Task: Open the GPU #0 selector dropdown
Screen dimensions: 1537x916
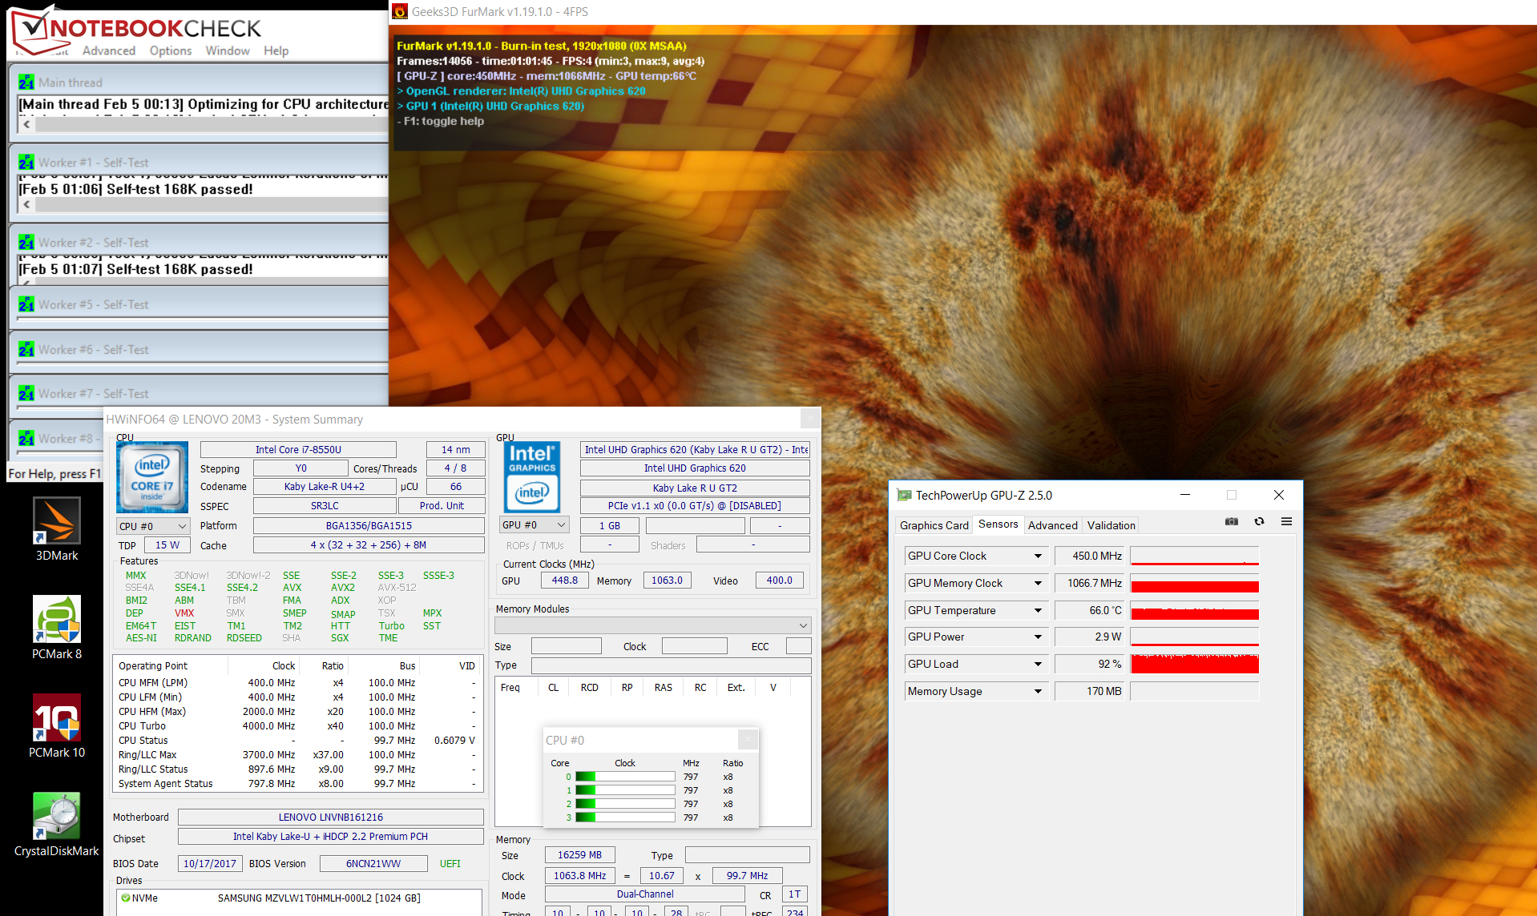Action: tap(534, 524)
